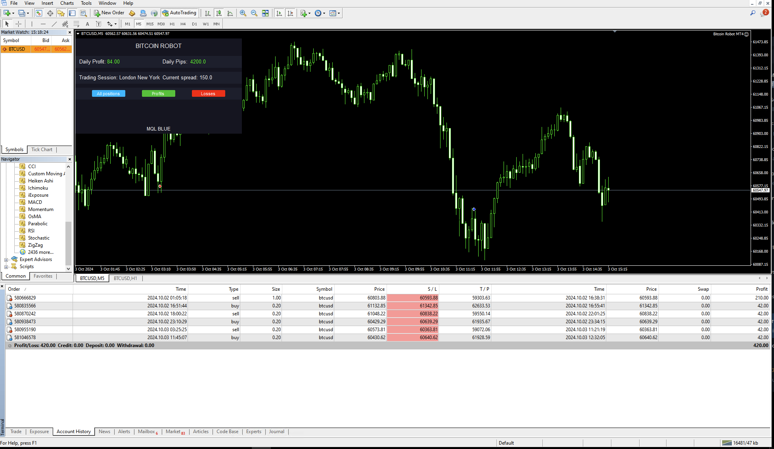The height and width of the screenshot is (449, 774).
Task: Click the red Losses button
Action: coord(208,94)
